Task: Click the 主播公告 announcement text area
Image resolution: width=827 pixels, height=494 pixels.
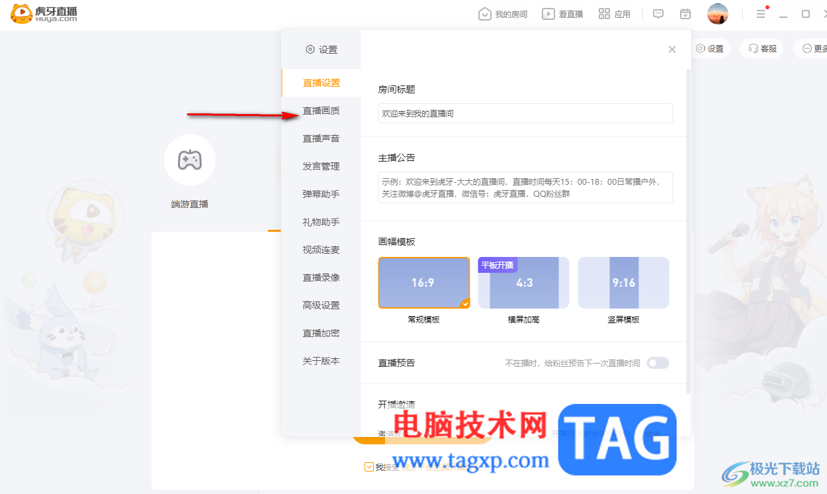Action: 525,187
